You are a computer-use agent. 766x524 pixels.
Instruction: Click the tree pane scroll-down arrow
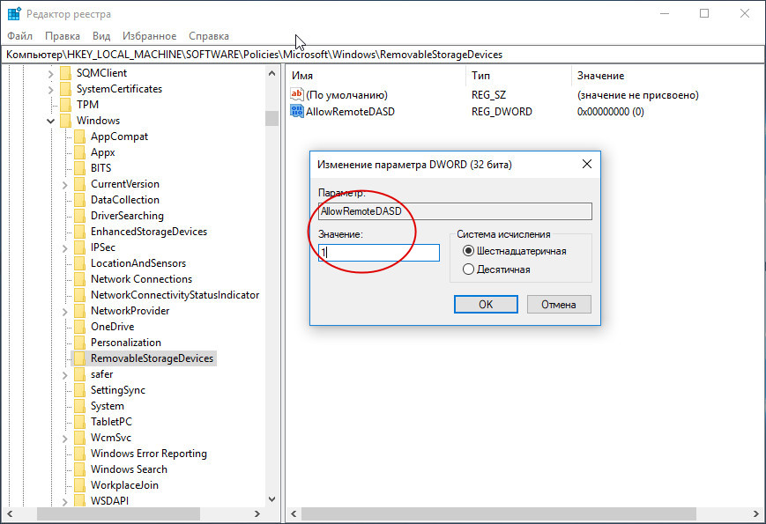tap(271, 499)
